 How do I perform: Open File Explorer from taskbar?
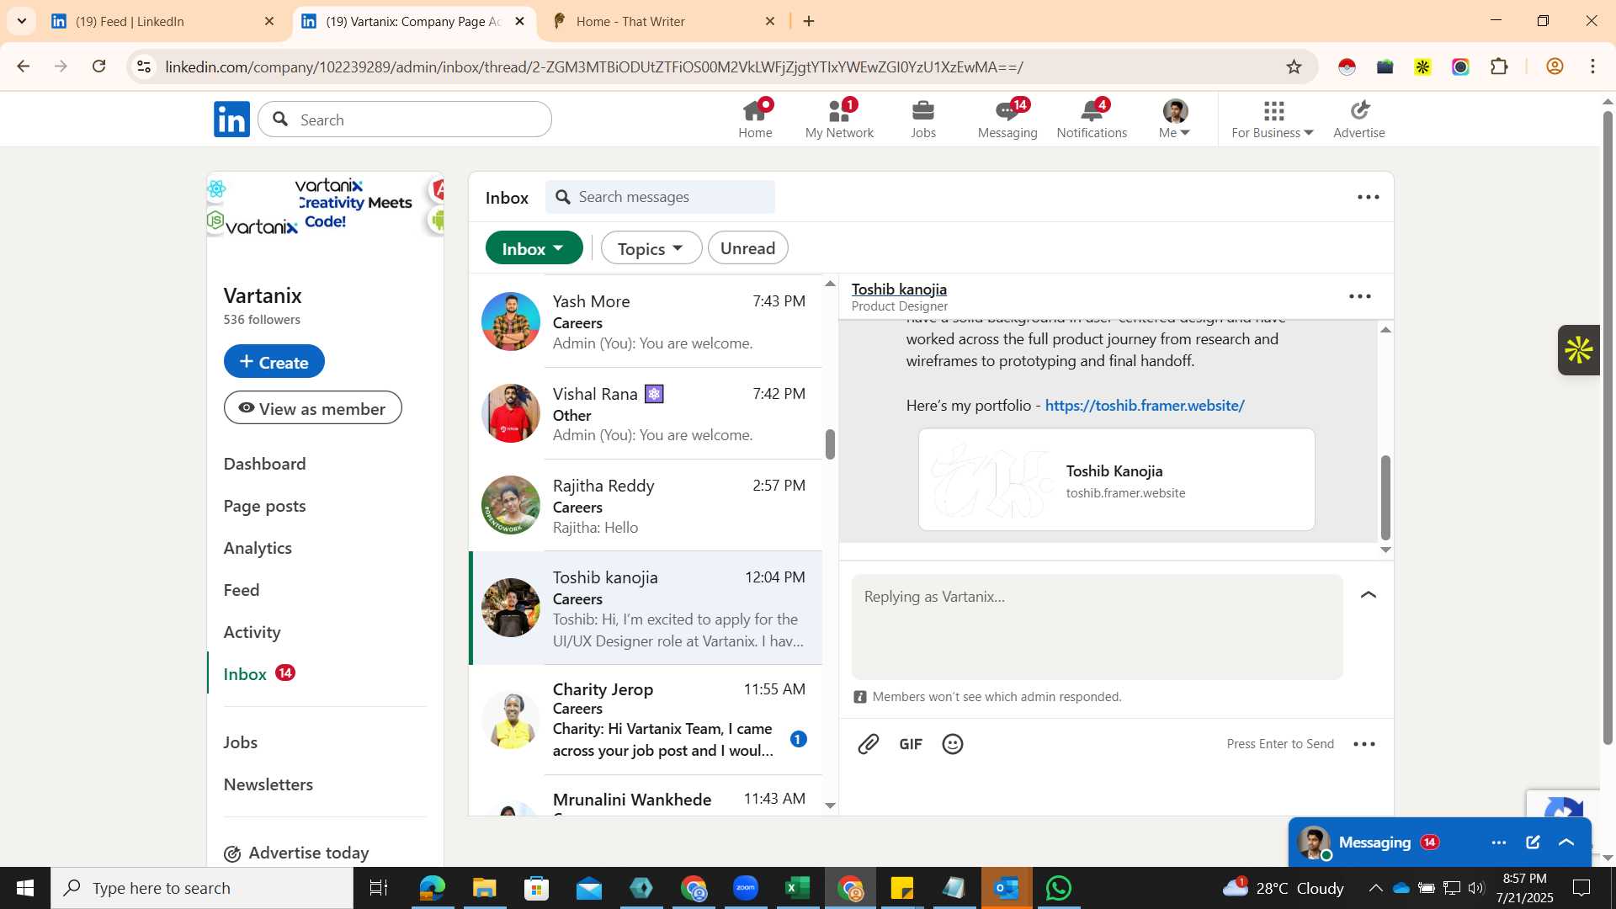[x=484, y=888]
